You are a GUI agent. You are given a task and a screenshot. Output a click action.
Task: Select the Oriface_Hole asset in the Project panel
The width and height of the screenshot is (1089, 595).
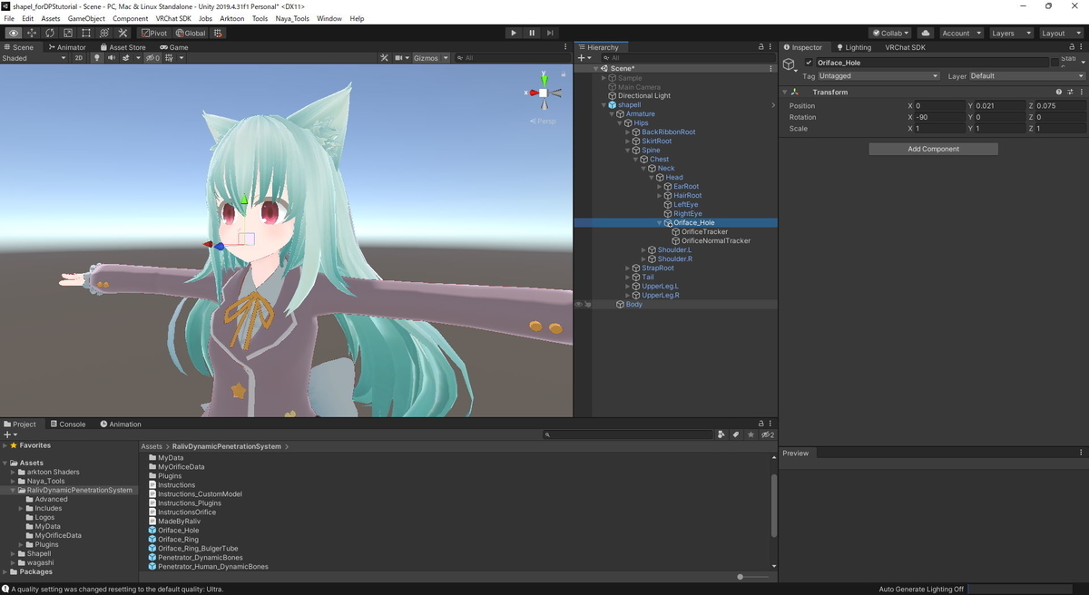click(x=178, y=530)
